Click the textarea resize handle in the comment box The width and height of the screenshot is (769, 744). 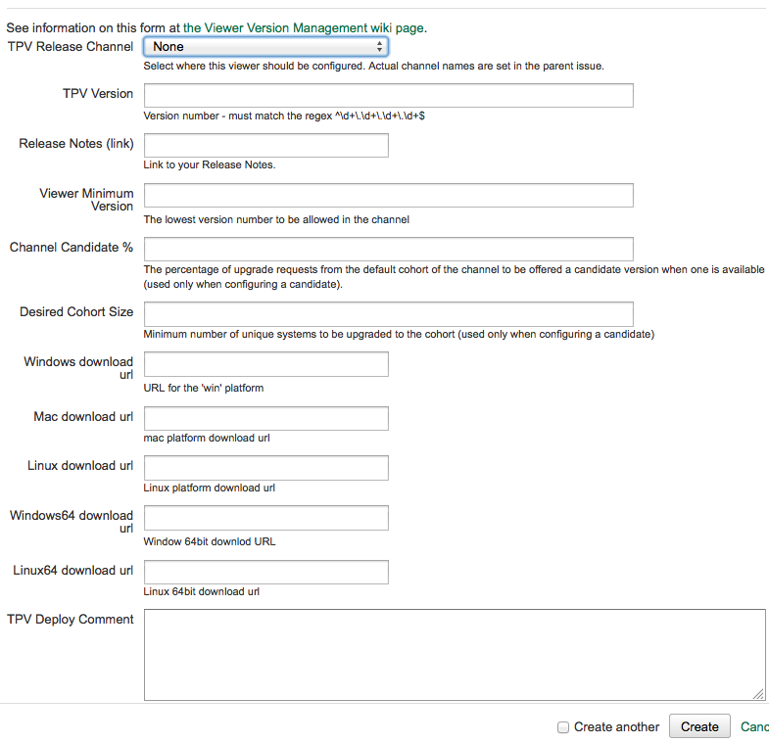coord(758,693)
